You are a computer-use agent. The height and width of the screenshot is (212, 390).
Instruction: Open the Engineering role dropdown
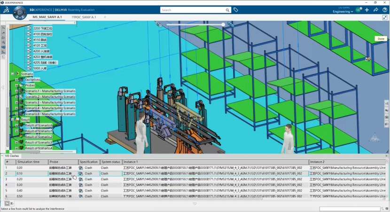tap(343, 12)
